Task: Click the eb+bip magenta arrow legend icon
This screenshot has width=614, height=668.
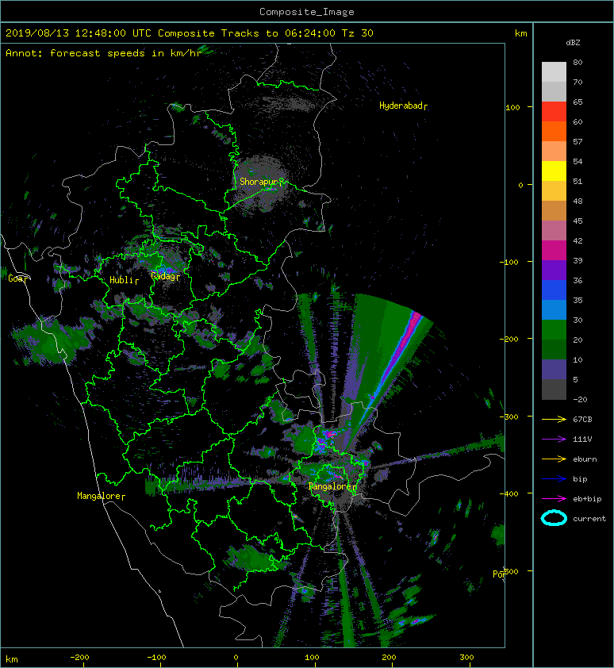Action: coord(554,499)
